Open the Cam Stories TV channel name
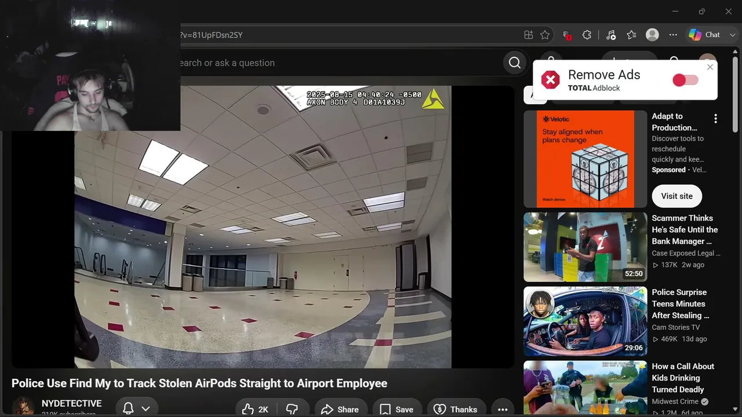Image resolution: width=742 pixels, height=417 pixels. coord(675,327)
